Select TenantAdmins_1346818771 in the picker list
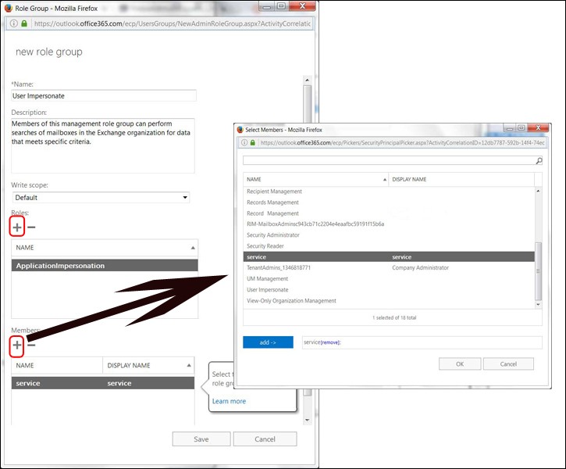 point(279,267)
